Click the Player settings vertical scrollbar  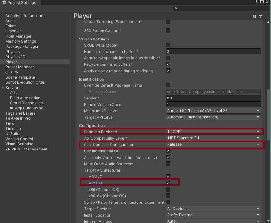[268, 114]
